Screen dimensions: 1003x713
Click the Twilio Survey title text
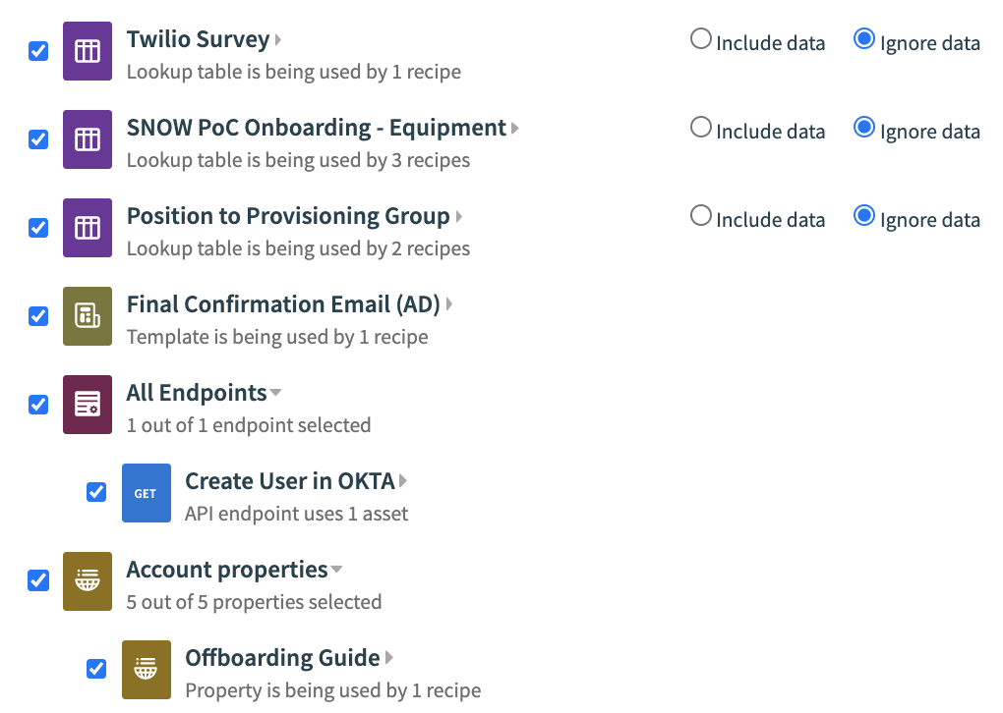(x=197, y=39)
